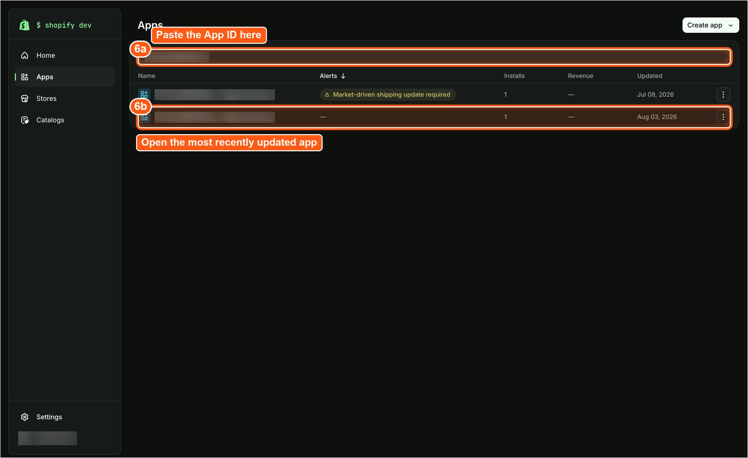Click the 'Market-driven shipping update required' alert
Image resolution: width=748 pixels, height=458 pixels.
[388, 95]
